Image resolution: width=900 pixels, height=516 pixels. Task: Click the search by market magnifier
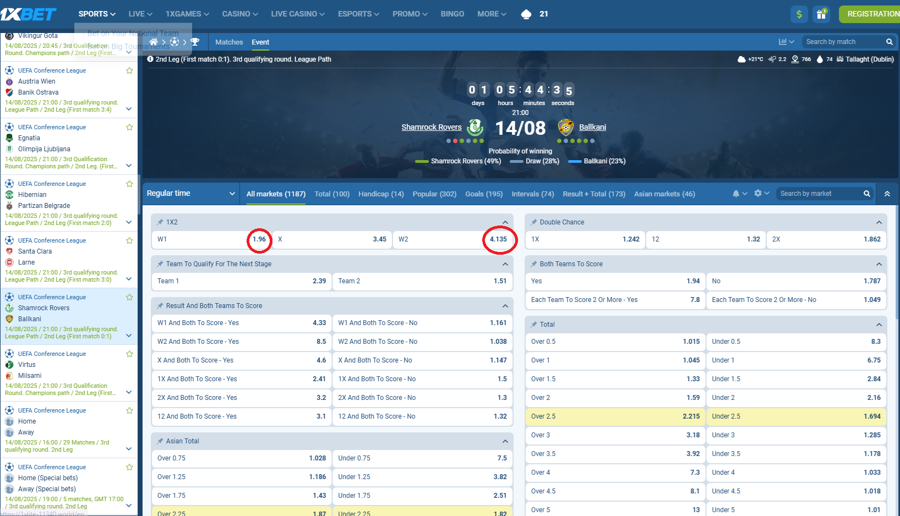click(867, 194)
